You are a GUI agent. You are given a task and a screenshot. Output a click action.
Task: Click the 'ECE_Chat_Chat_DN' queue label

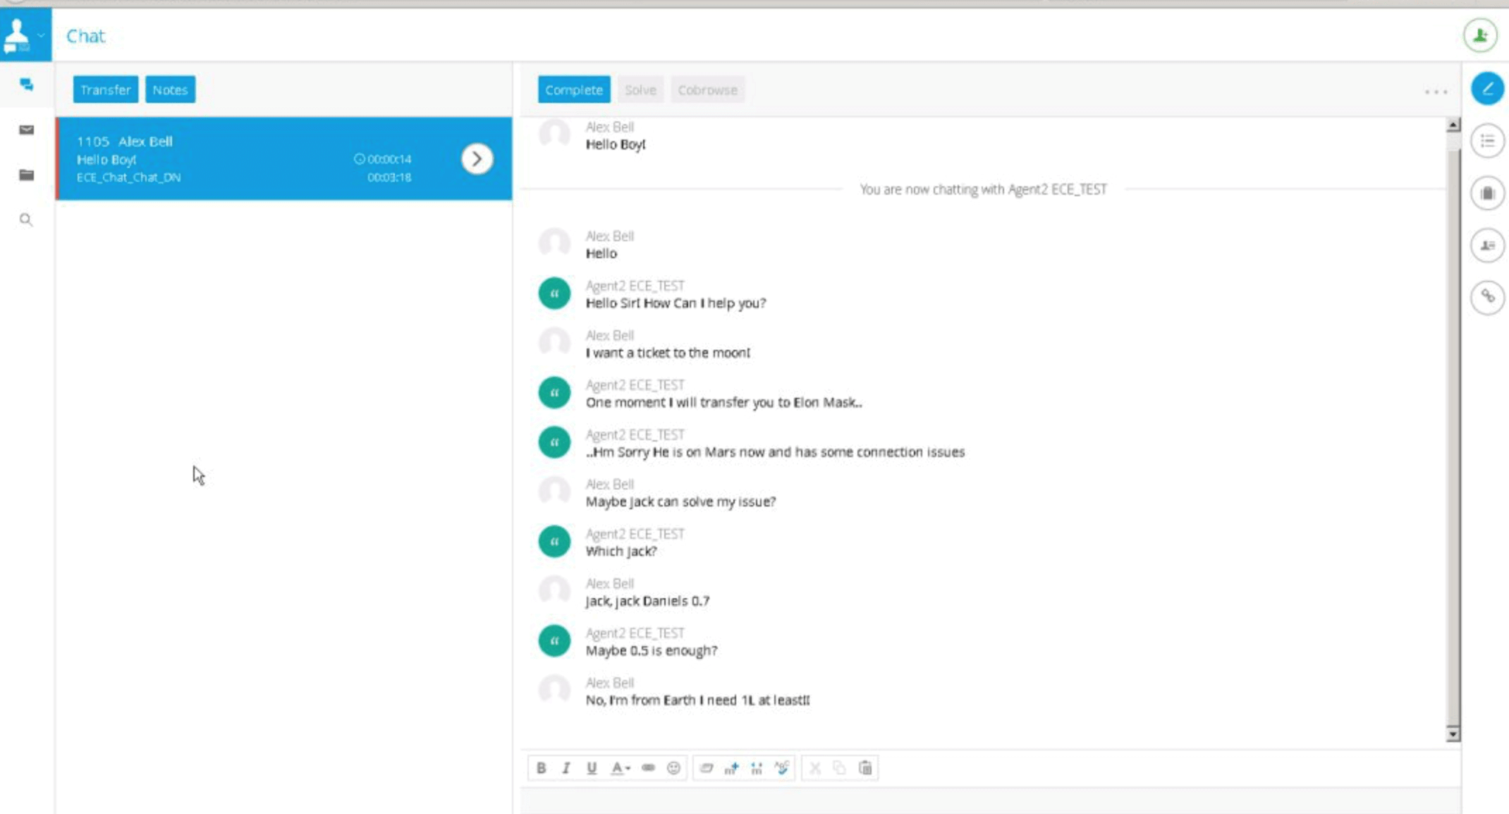[x=128, y=178]
